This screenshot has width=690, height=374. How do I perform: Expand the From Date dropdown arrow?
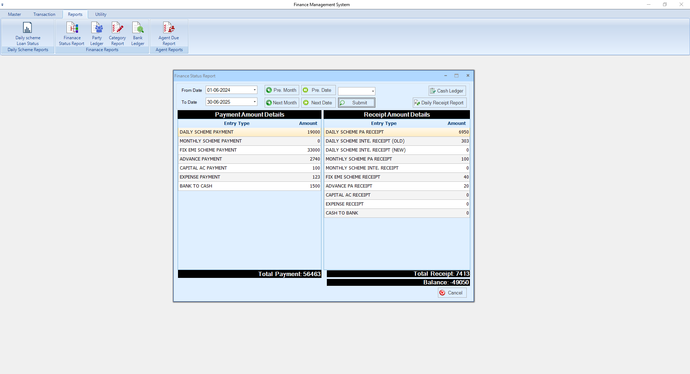coord(255,90)
